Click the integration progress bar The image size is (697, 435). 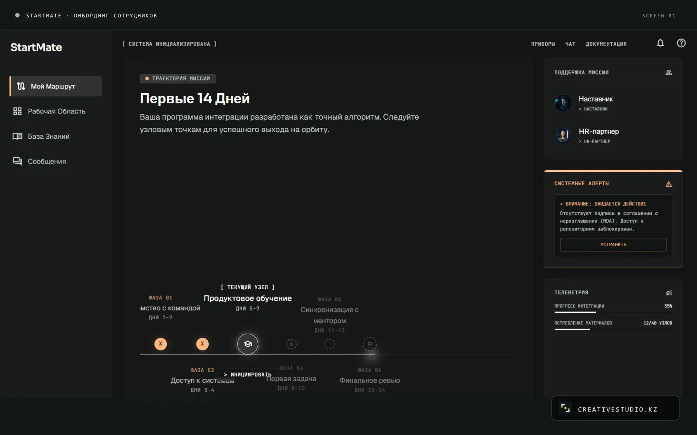(613, 312)
